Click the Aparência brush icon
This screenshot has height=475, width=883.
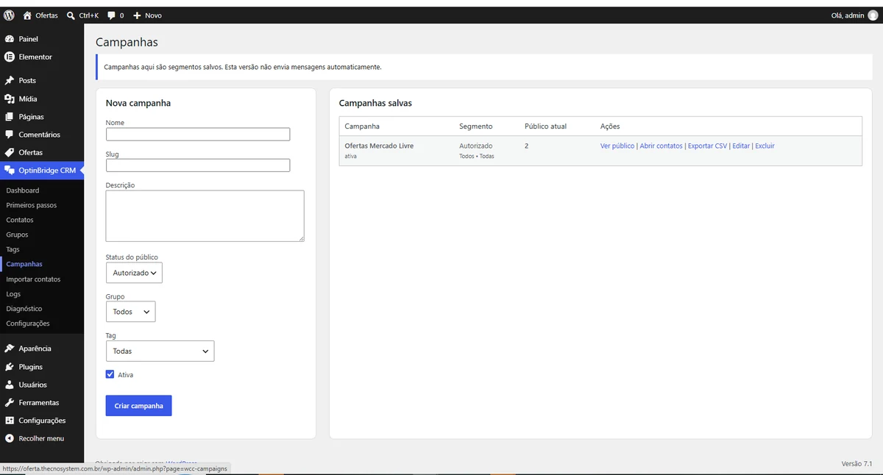click(10, 349)
